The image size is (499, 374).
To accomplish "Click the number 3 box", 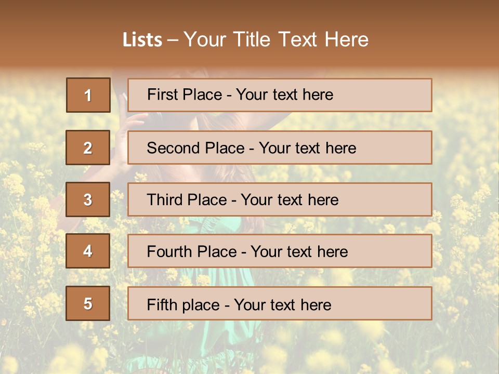I will point(88,199).
